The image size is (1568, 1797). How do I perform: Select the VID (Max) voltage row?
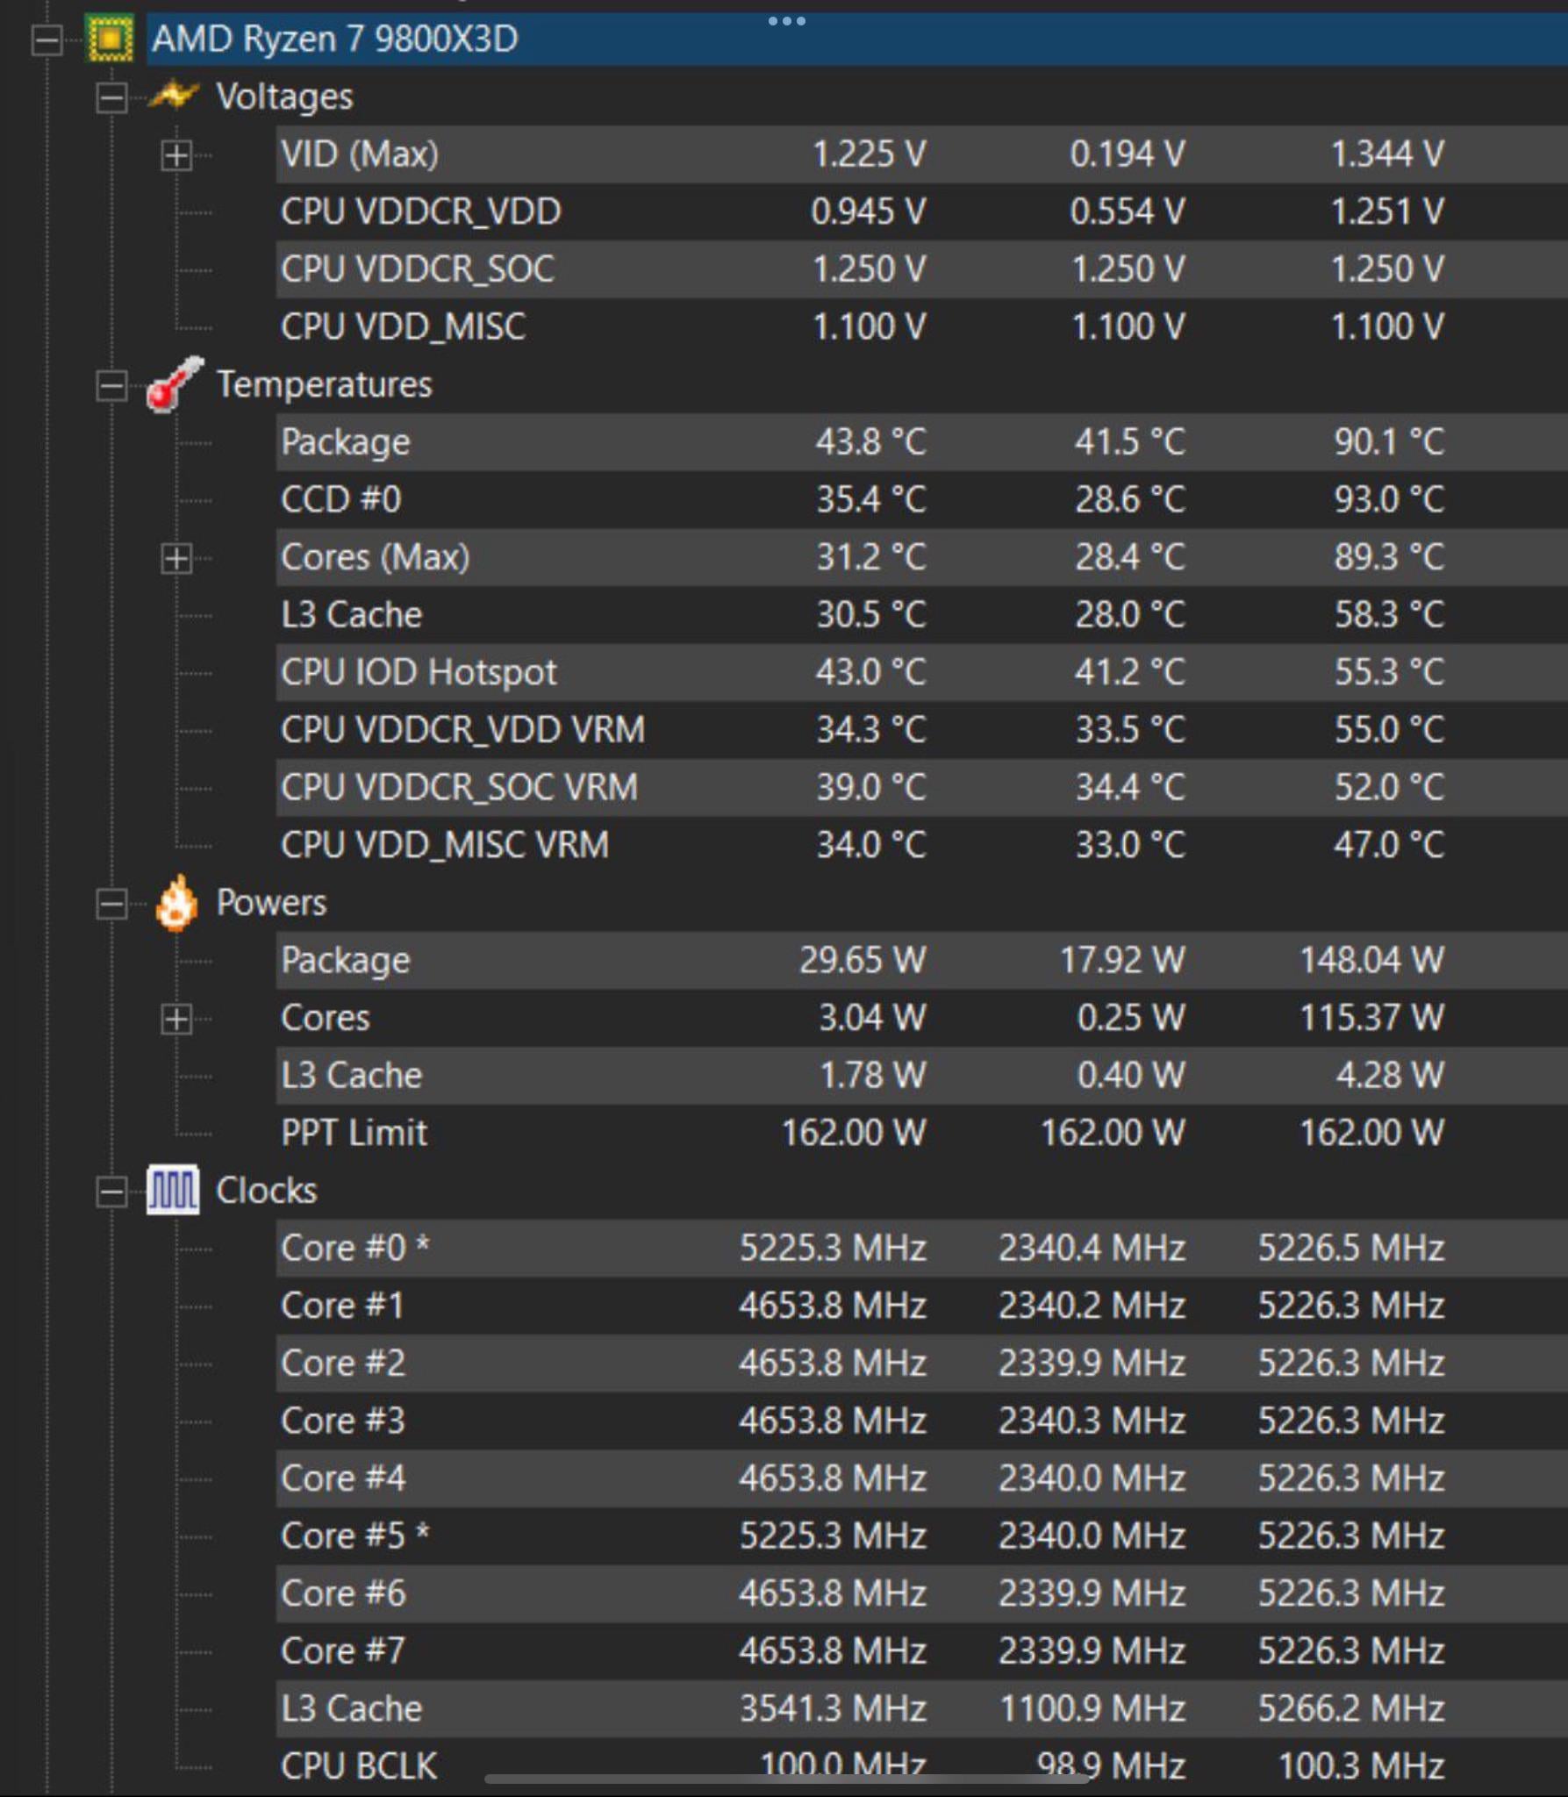point(921,154)
